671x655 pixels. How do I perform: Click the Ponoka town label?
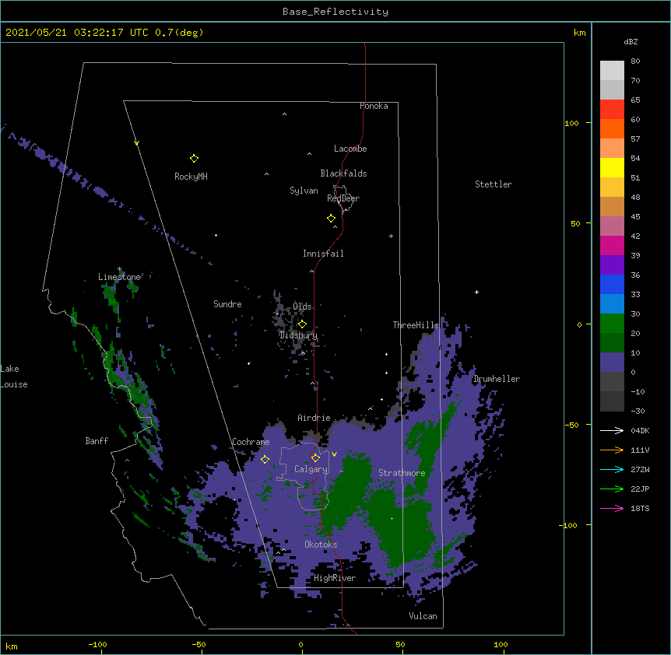tap(374, 106)
